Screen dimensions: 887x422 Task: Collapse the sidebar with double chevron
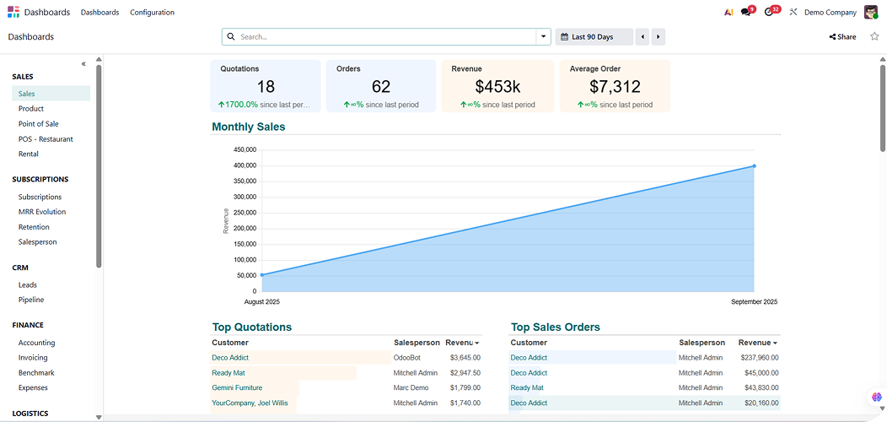pos(83,64)
